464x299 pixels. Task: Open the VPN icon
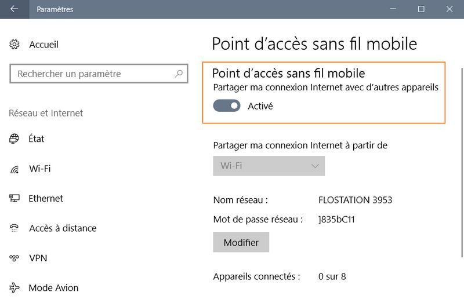click(14, 258)
